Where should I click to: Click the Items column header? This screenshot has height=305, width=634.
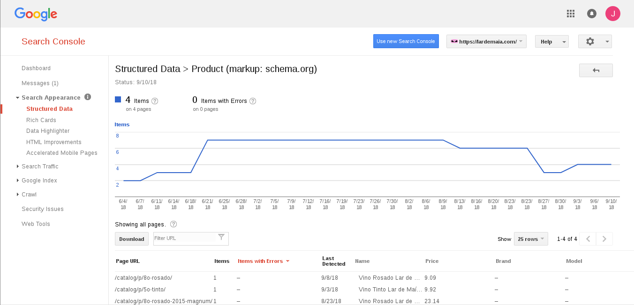pyautogui.click(x=222, y=261)
